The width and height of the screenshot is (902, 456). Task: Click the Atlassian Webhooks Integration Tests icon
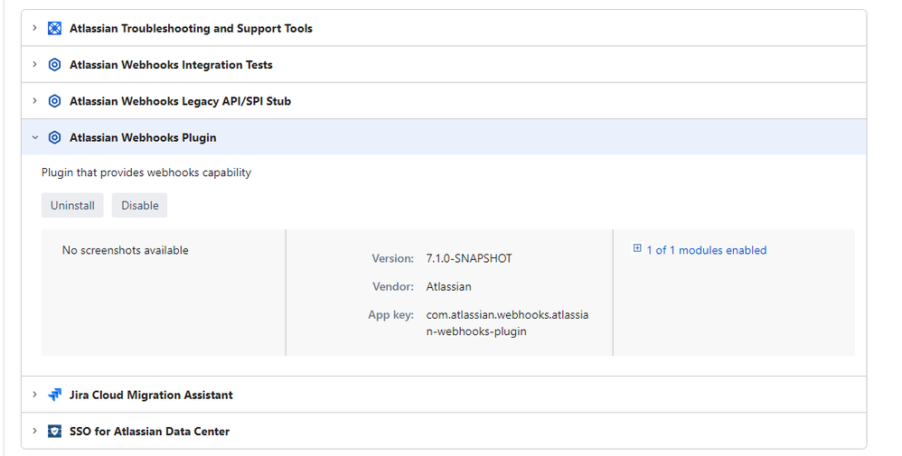point(54,64)
